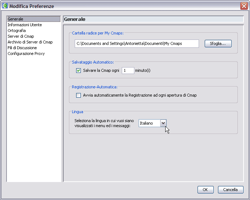Enable Avvia automaticamente la Registrazione checkbox
250x200 pixels.
coord(78,95)
